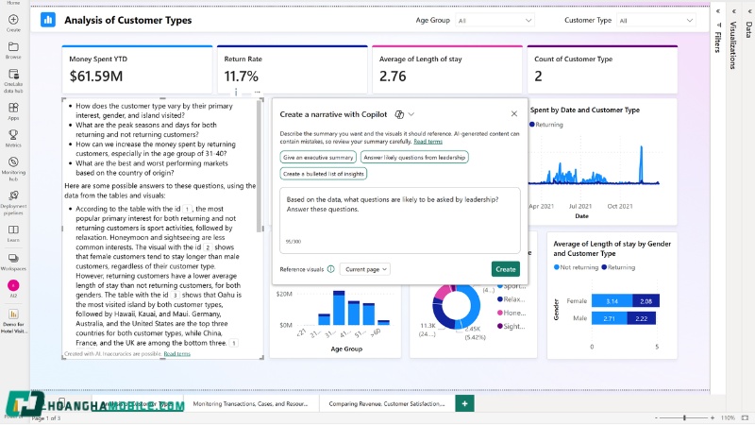Switch to Comparing Revenue, Customer Satisfaction tab
755x425 pixels.
[386, 403]
